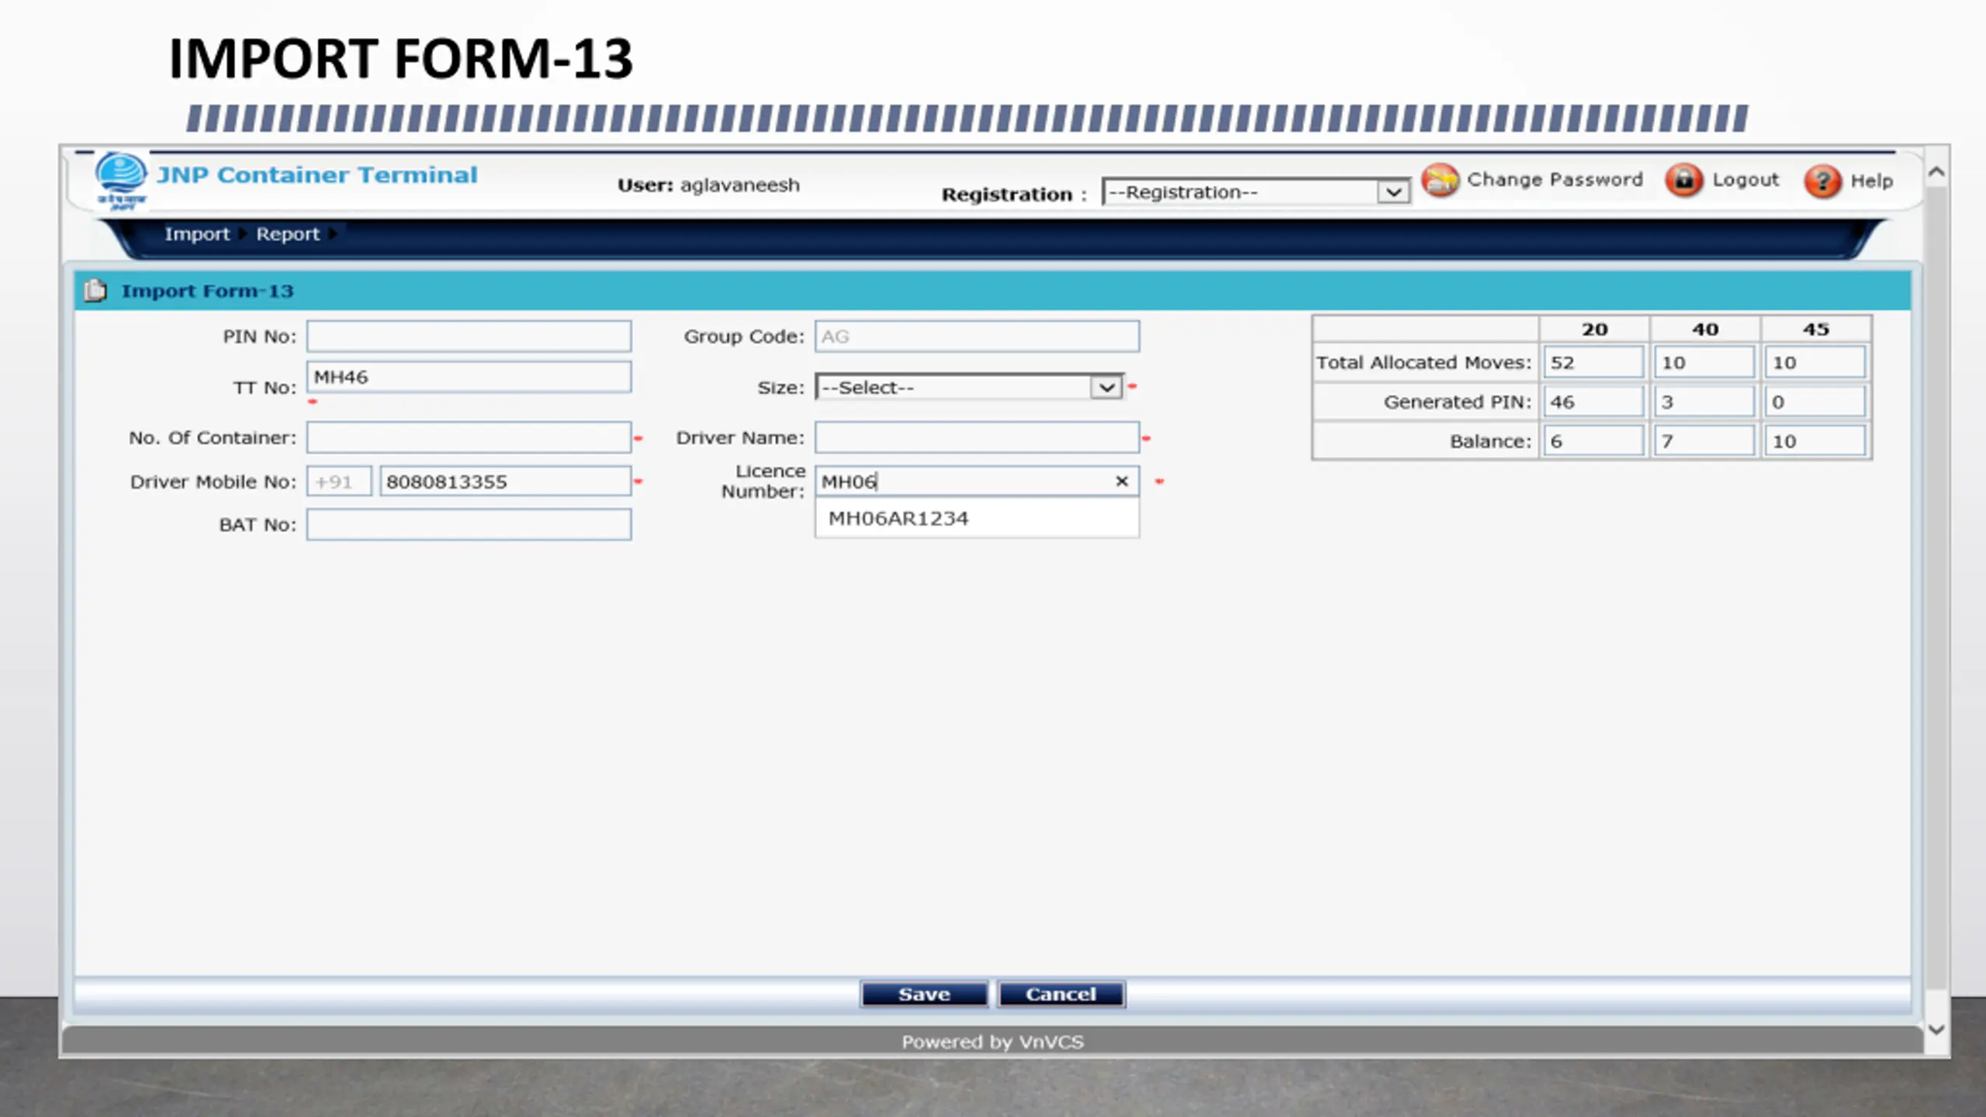This screenshot has height=1117, width=1986.
Task: Focus the PIN No input field
Action: pyautogui.click(x=469, y=337)
